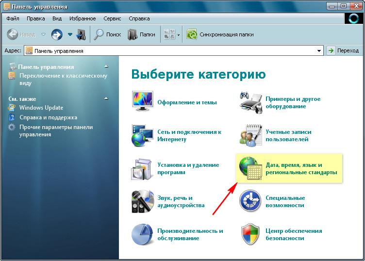Open Установка и удаление программ link text
The image size is (365, 261).
(188, 169)
